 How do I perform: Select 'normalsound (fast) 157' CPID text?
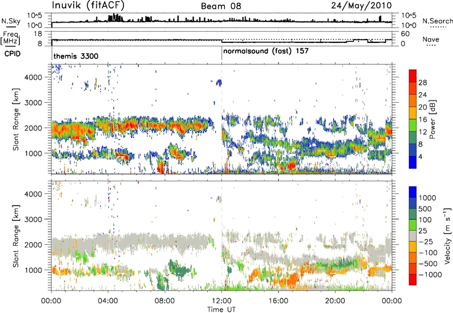tap(266, 51)
